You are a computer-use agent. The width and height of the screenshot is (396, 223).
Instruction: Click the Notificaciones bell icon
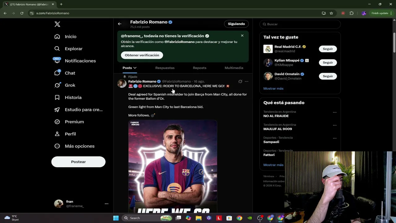pos(57,61)
